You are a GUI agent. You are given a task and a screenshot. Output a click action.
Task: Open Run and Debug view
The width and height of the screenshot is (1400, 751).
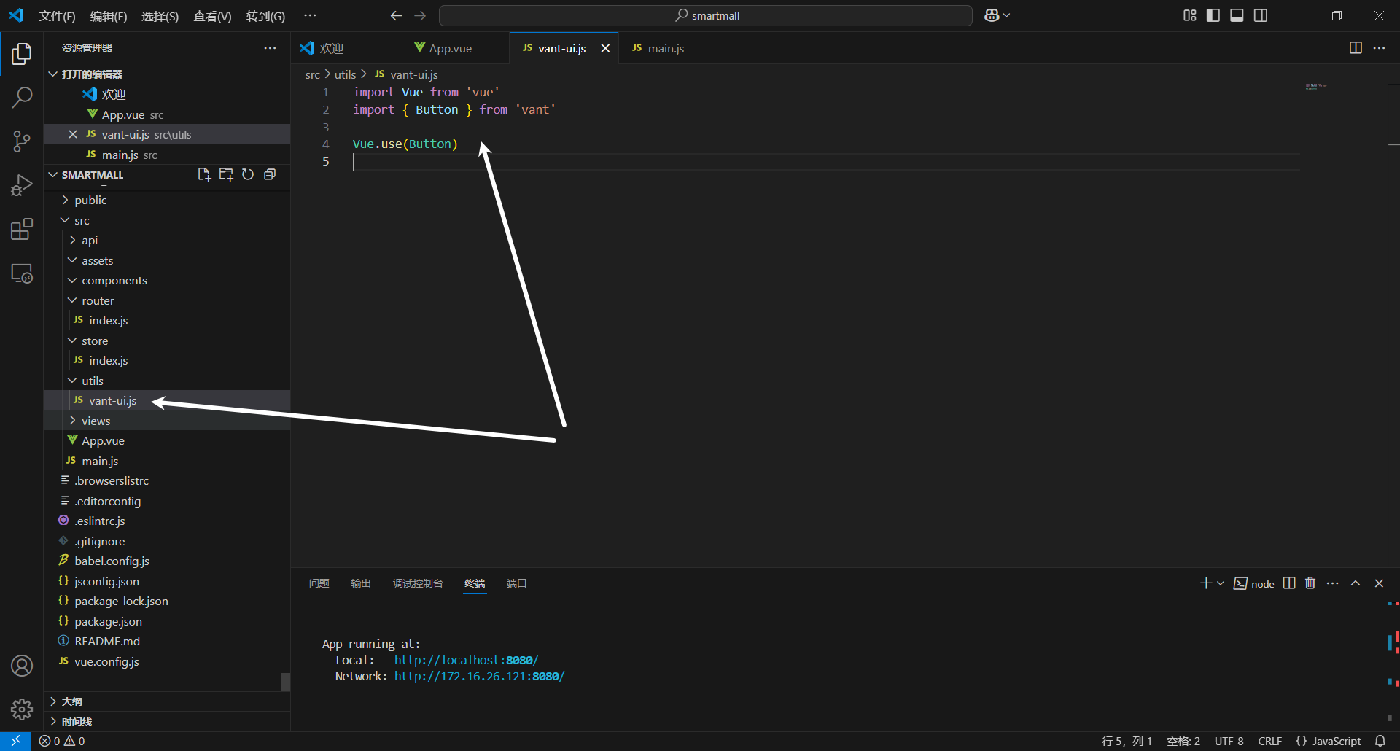22,185
